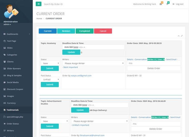Image resolution: width=189 pixels, height=137 pixels.
Task: Click the Search By Order ID field
Action: tap(53, 4)
